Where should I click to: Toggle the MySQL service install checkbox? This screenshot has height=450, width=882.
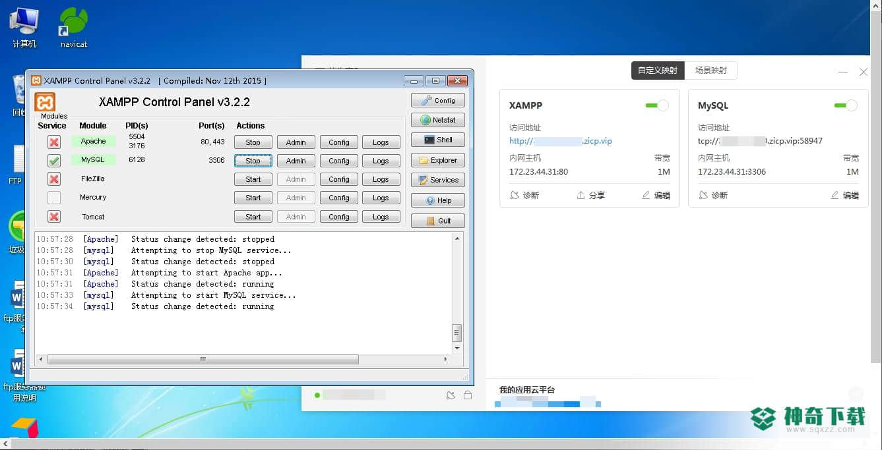(54, 160)
